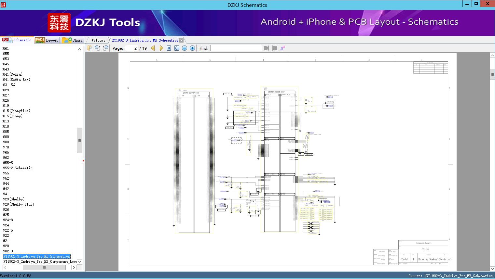Go to the next page arrow
Image resolution: width=495 pixels, height=279 pixels.
pos(161,48)
